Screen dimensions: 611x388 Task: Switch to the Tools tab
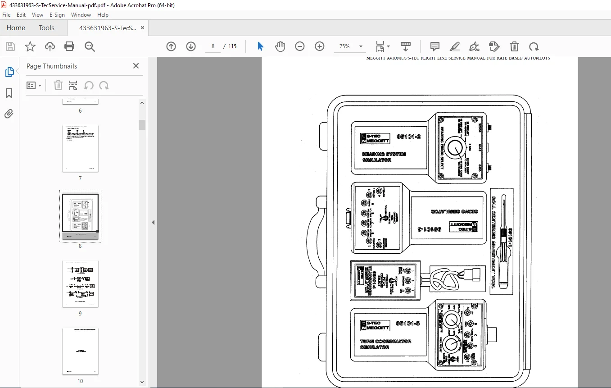pyautogui.click(x=46, y=28)
